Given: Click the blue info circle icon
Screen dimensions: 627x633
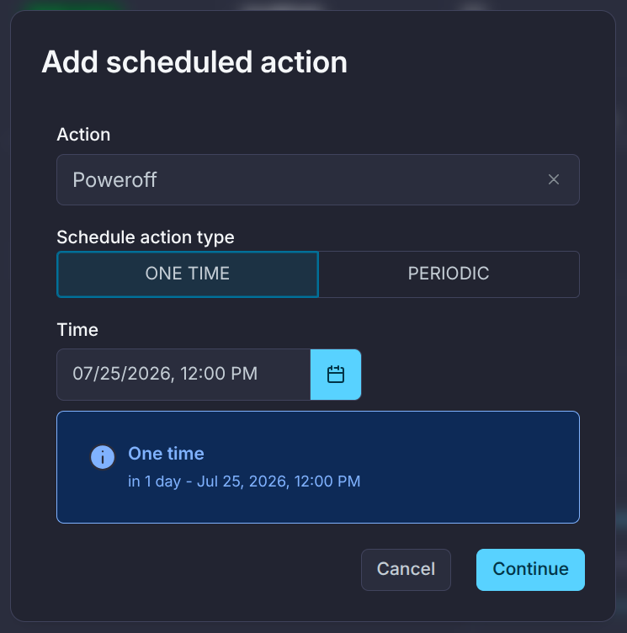Looking at the screenshot, I should (103, 457).
